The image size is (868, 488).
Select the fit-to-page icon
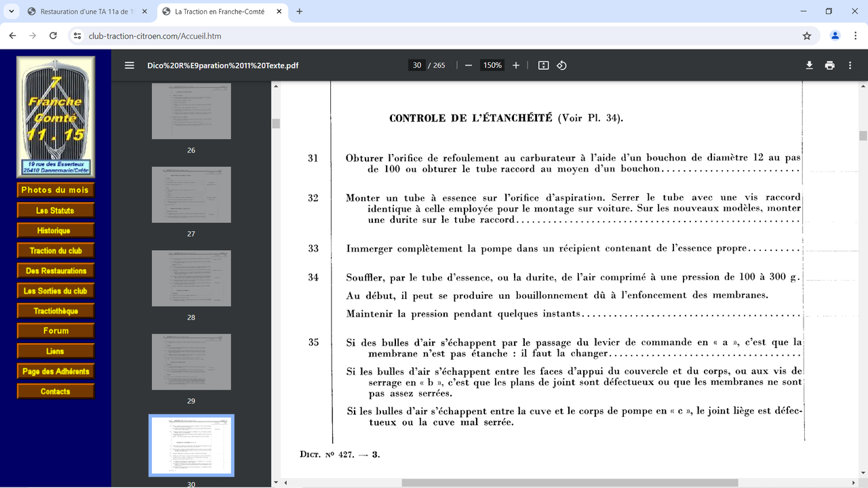542,65
